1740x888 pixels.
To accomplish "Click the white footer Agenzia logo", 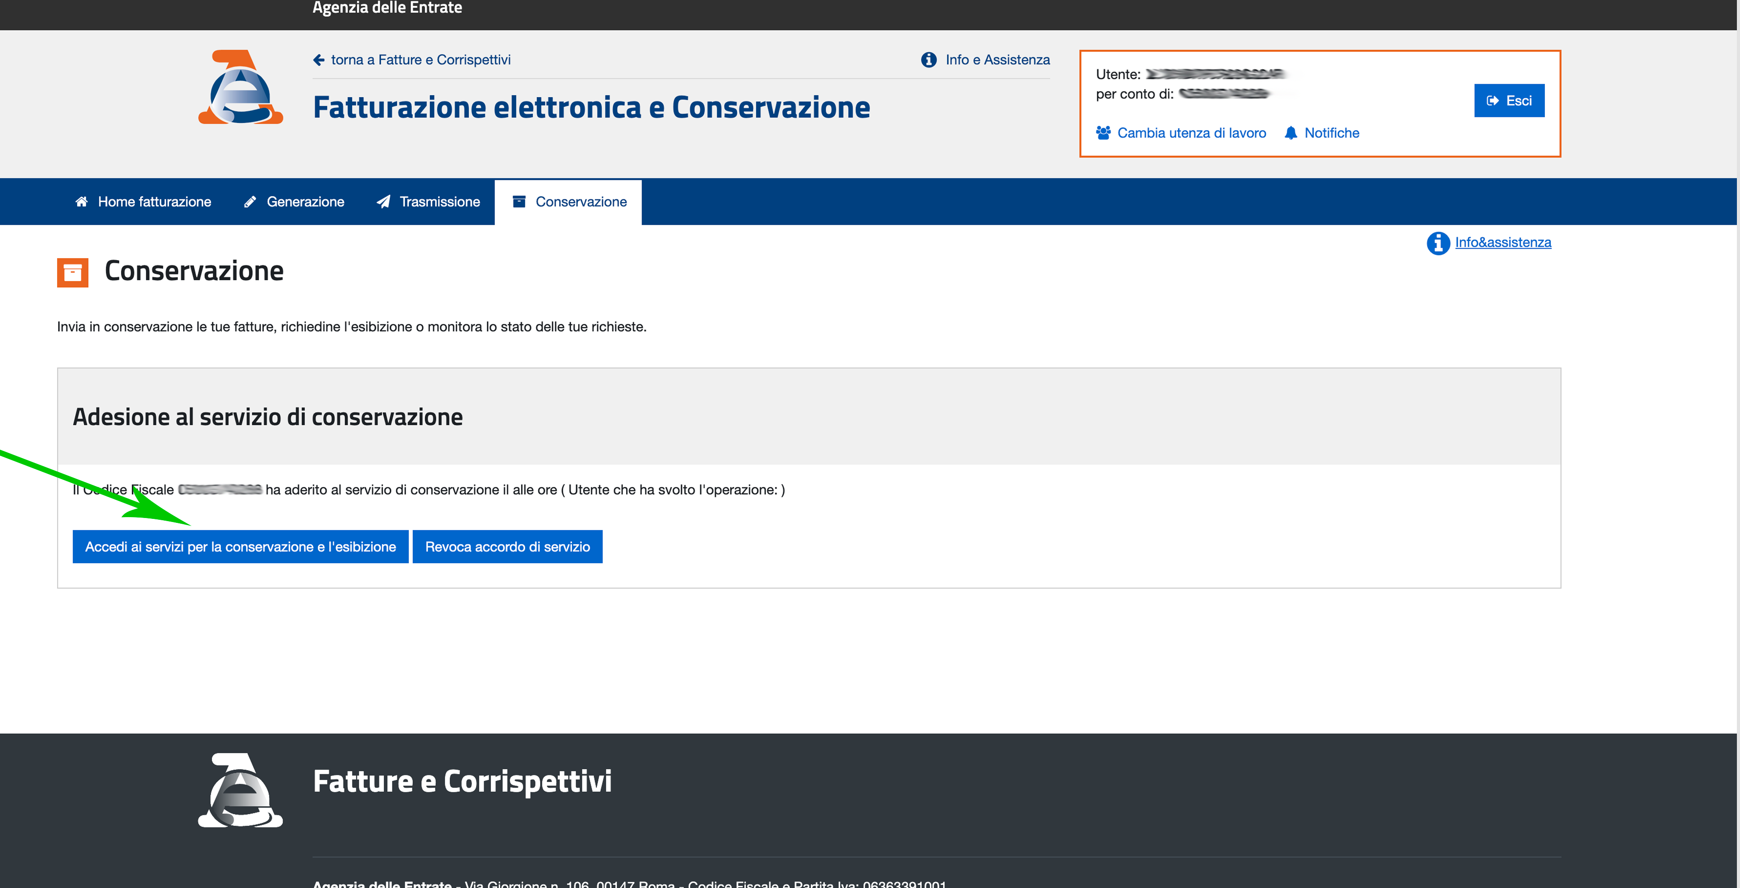I will tap(240, 790).
